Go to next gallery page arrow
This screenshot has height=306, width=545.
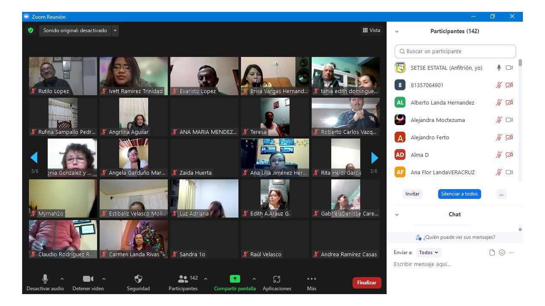(375, 158)
